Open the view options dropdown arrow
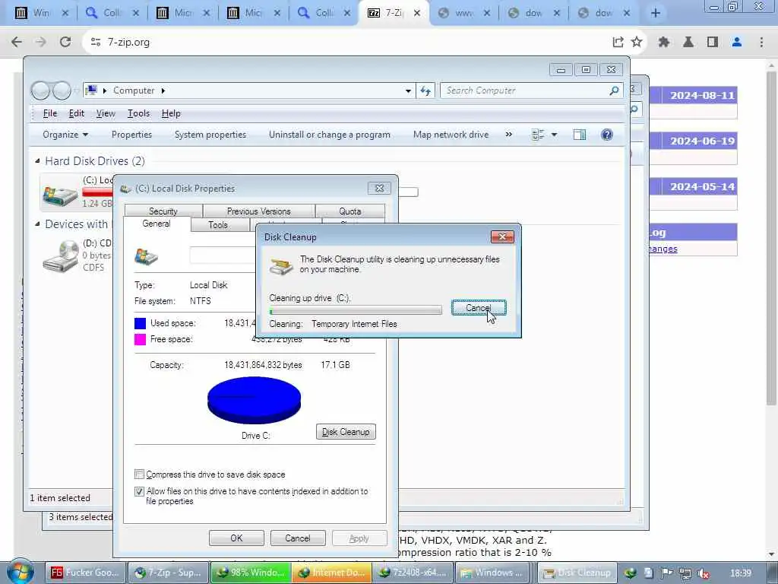The image size is (778, 584). 554,135
